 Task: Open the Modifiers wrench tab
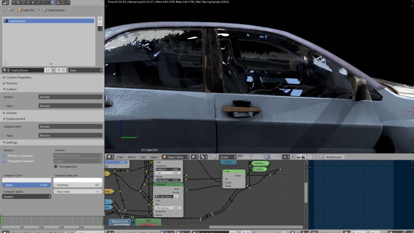coord(43,3)
